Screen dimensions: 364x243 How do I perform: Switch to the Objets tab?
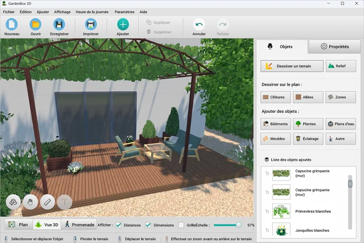click(282, 46)
